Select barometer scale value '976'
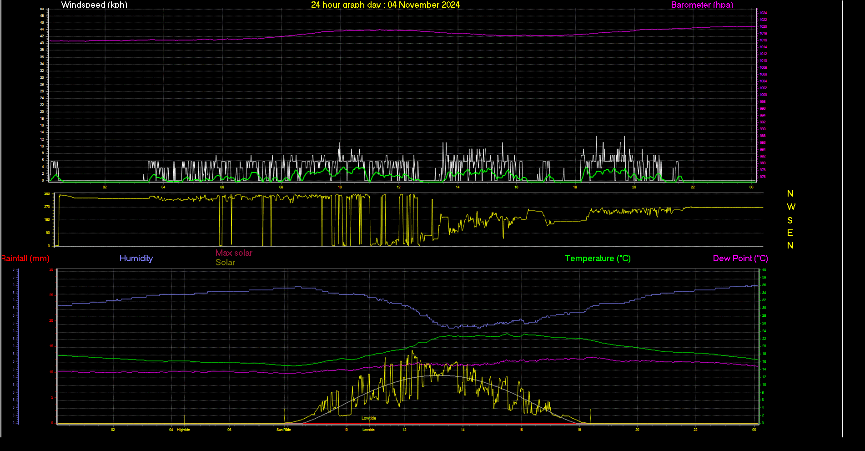Viewport: 865px width, 451px height. point(763,177)
